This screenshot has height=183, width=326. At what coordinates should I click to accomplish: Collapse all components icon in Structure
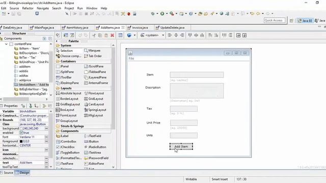[50, 39]
